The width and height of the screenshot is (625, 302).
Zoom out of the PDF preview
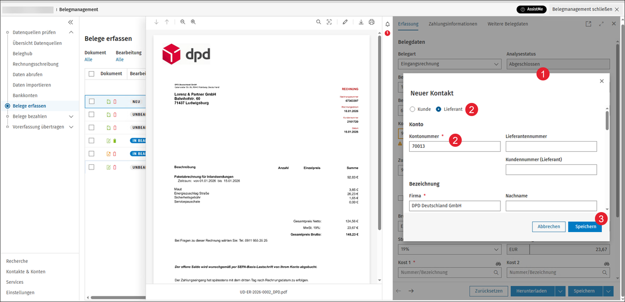(182, 22)
